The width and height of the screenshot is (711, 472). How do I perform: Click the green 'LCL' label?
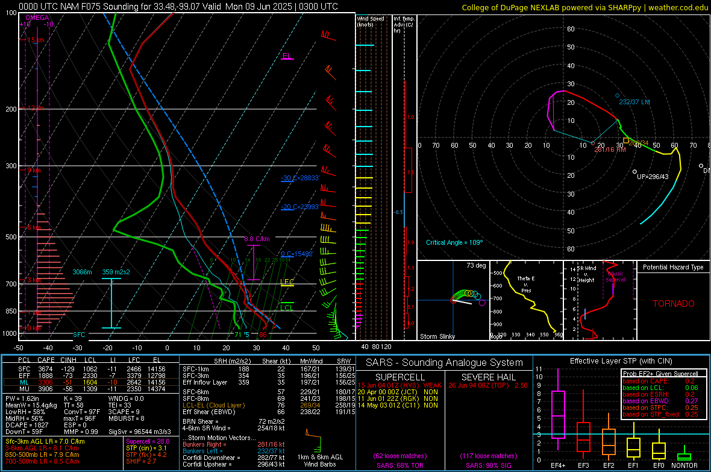point(287,307)
